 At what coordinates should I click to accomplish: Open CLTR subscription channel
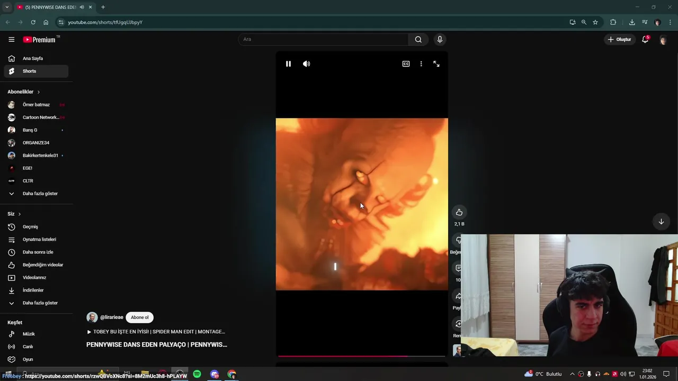point(36,181)
